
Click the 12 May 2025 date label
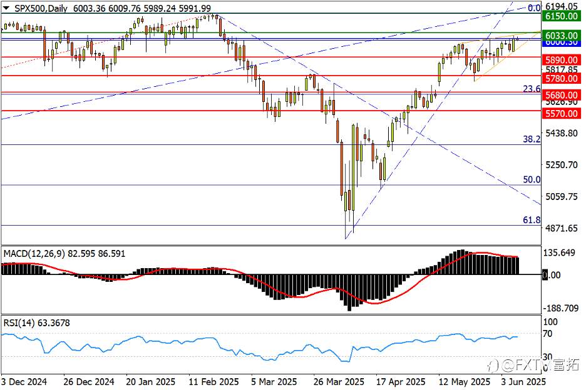coord(465,382)
